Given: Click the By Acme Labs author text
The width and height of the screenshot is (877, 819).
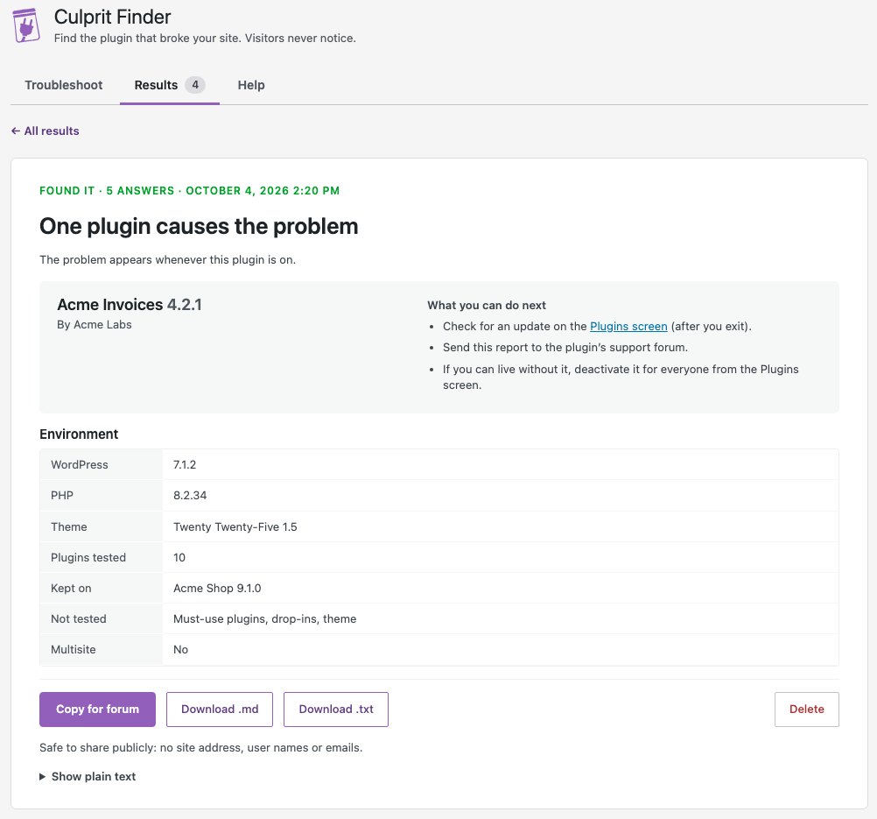Looking at the screenshot, I should click(x=95, y=325).
